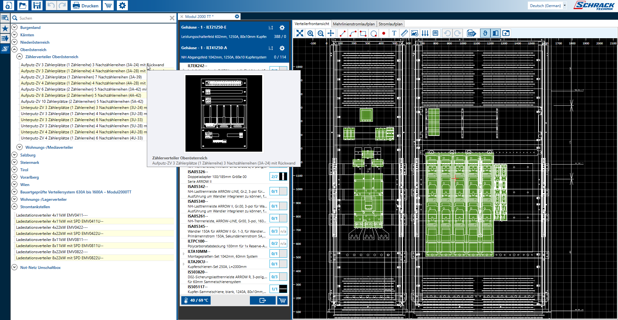Expand the Burgenland tree node
Screen dimensions: 618x320
coord(14,27)
